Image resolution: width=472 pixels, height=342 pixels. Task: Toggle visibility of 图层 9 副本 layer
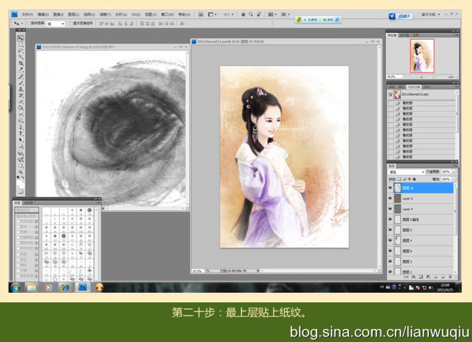pyautogui.click(x=391, y=220)
